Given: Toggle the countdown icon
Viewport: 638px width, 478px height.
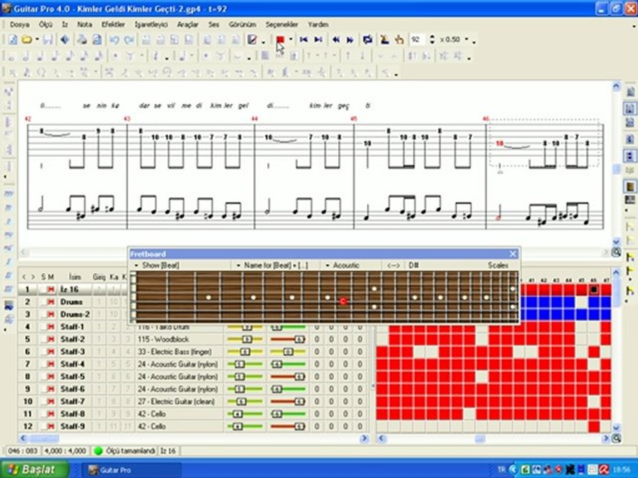Looking at the screenshot, I should [x=399, y=39].
